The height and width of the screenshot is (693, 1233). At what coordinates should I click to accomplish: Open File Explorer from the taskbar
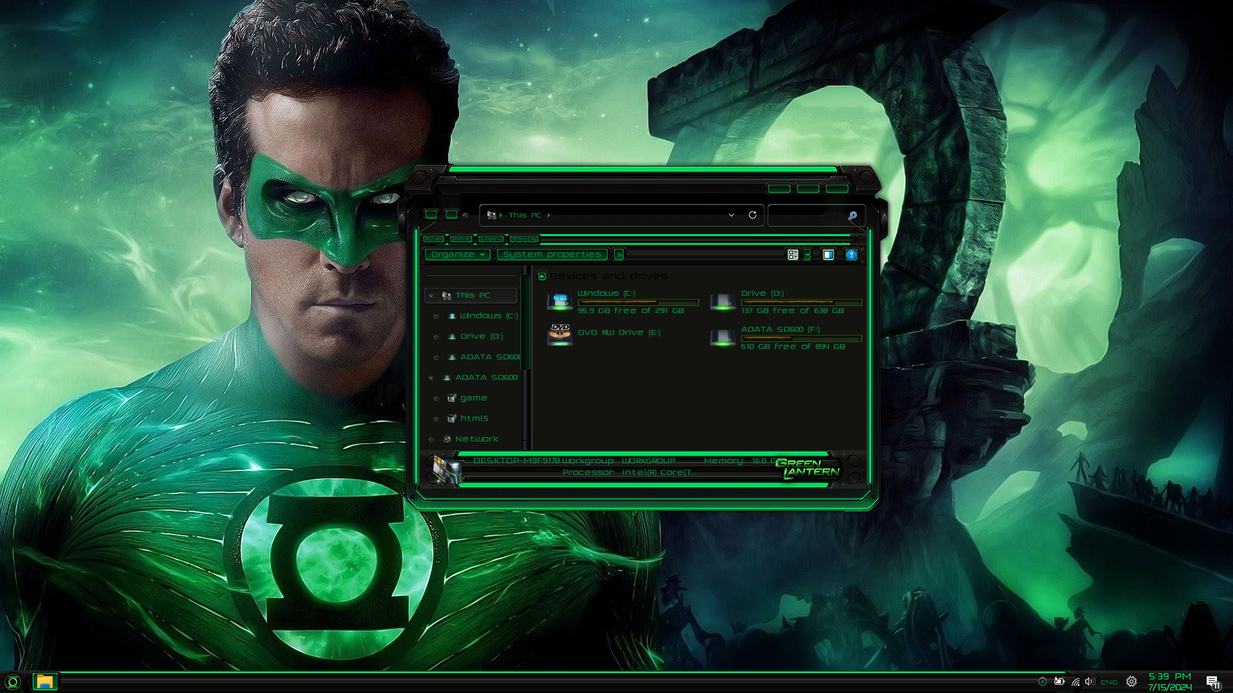tap(44, 681)
